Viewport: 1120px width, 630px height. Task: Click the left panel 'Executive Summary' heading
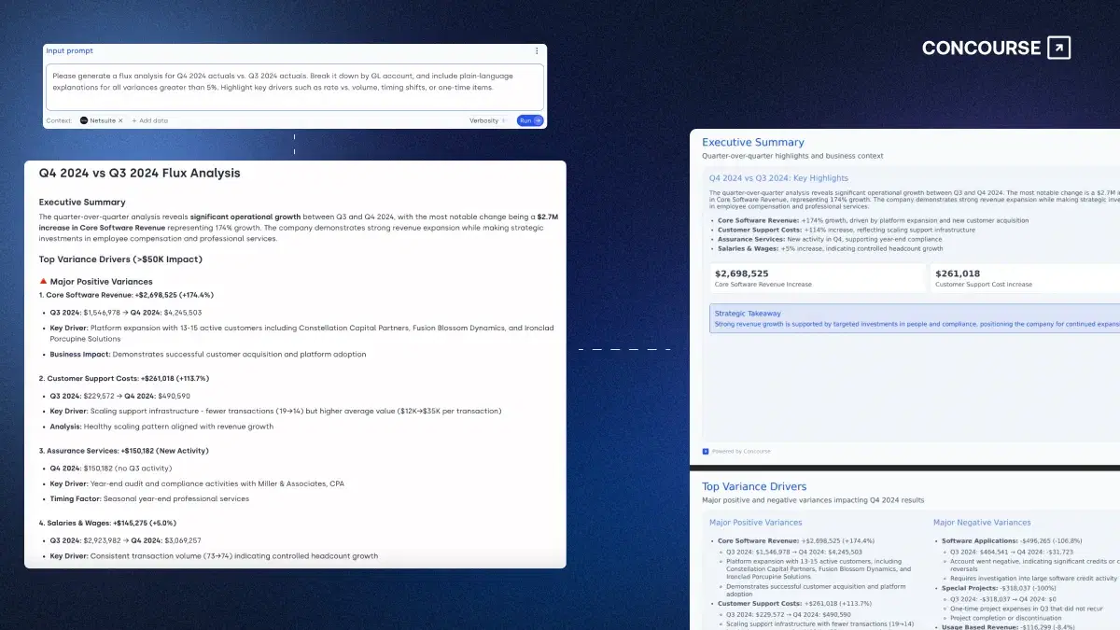82,202
